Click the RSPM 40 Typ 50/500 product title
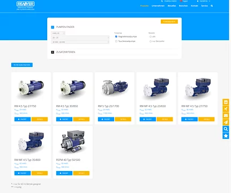Screen dimensions: 231x193 (x=68, y=160)
